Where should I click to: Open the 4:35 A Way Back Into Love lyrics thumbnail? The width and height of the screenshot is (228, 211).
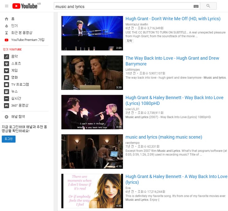pos(92,191)
